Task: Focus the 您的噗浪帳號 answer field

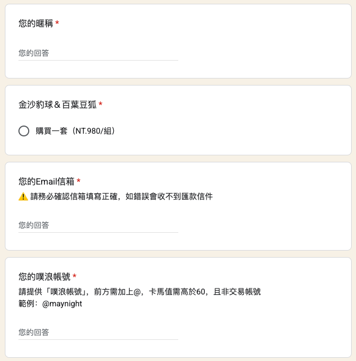Action: click(x=98, y=332)
